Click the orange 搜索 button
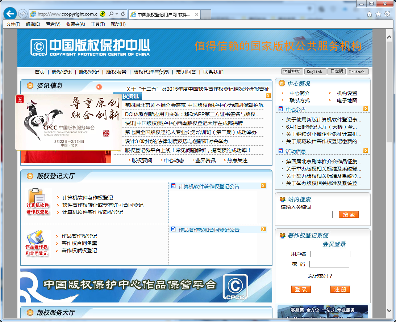 349,215
